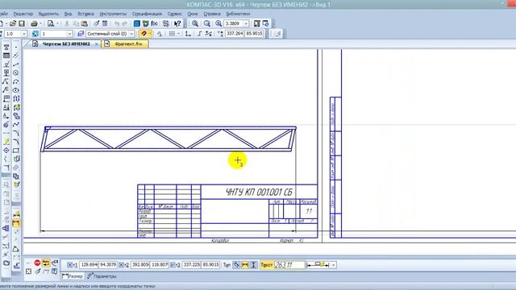Open the layer manager icon
Screen dimensions: 516x290
[81, 34]
